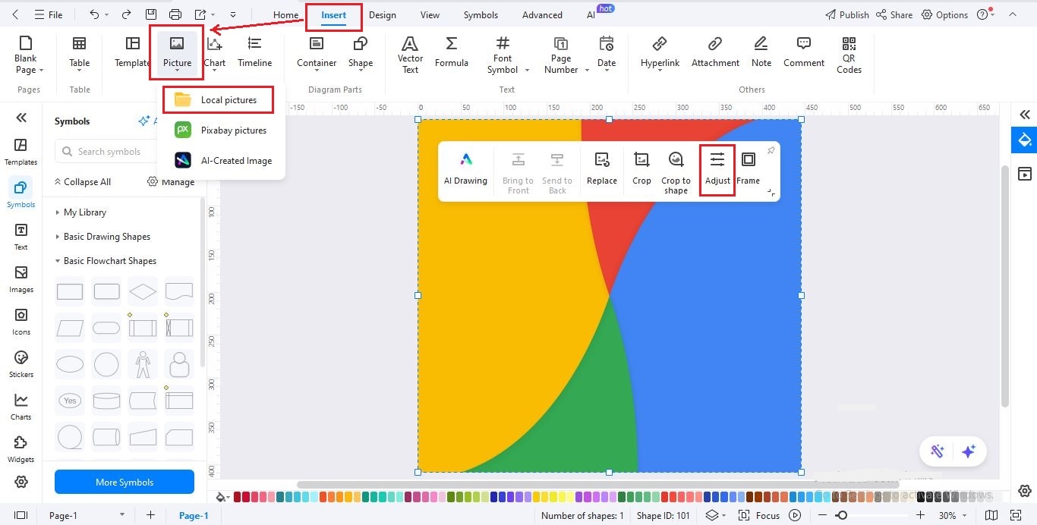Insert Vector Text
This screenshot has height=525, width=1037.
410,55
